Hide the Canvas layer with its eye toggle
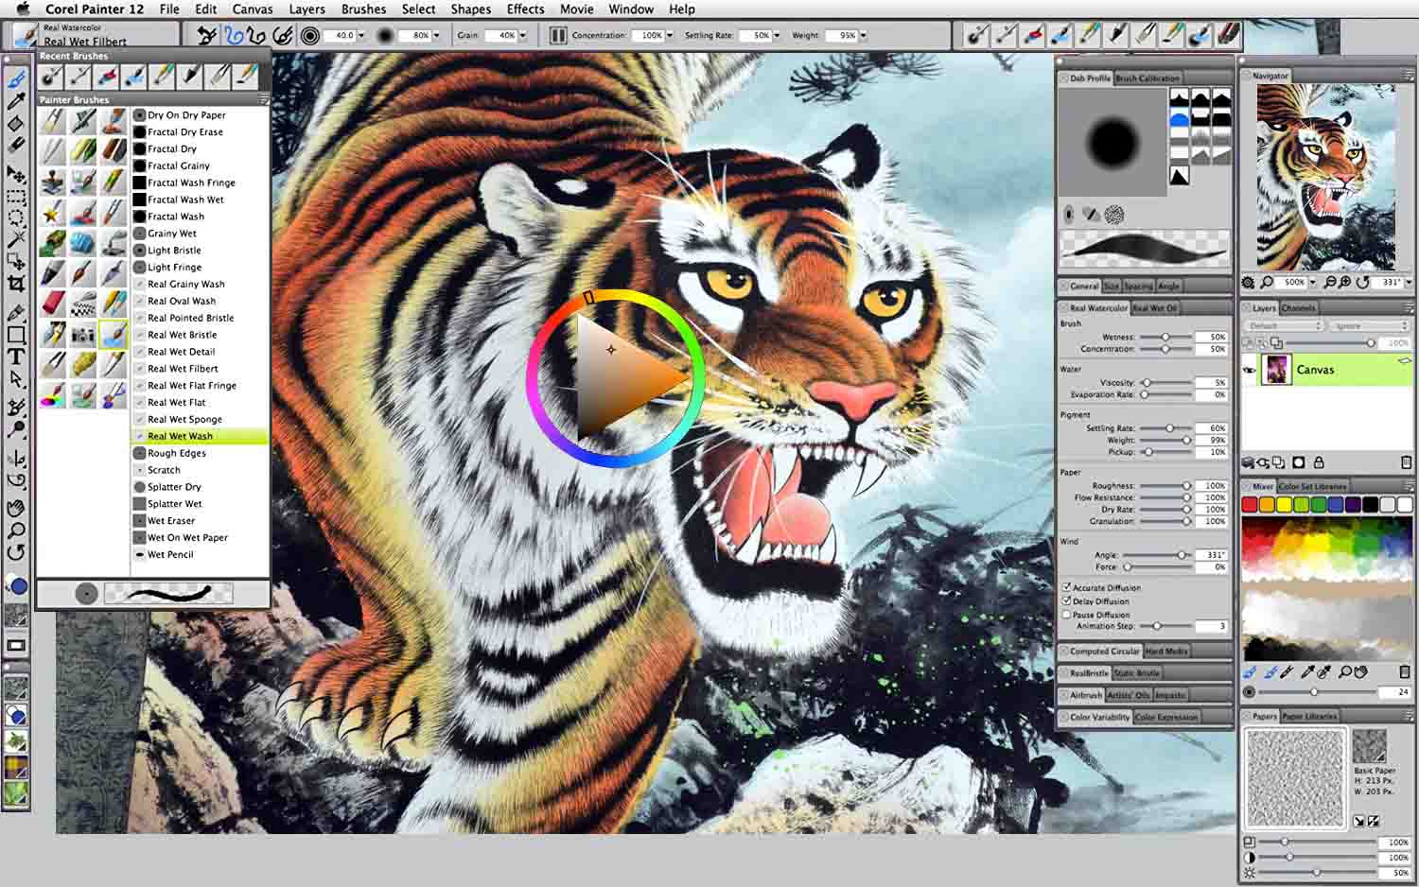 (x=1249, y=370)
